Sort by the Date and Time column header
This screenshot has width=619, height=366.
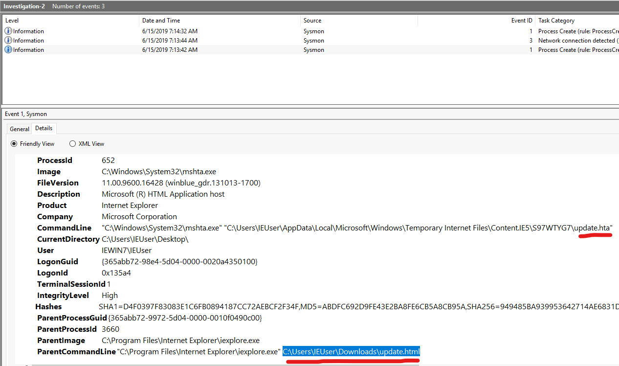point(220,21)
